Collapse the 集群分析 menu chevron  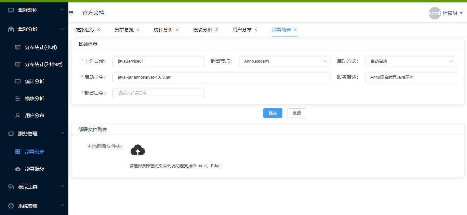click(62, 29)
